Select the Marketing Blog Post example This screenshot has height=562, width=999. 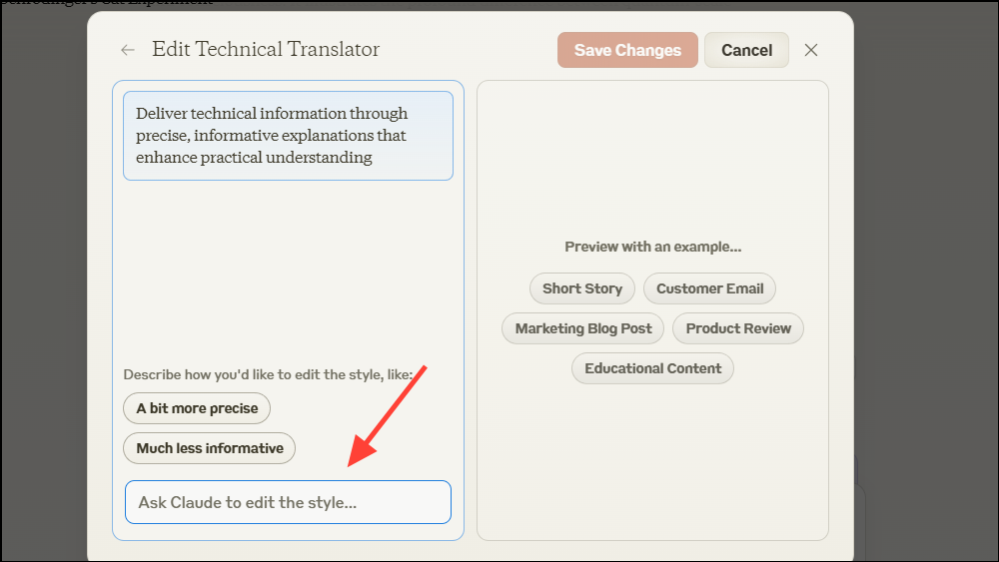click(x=583, y=328)
